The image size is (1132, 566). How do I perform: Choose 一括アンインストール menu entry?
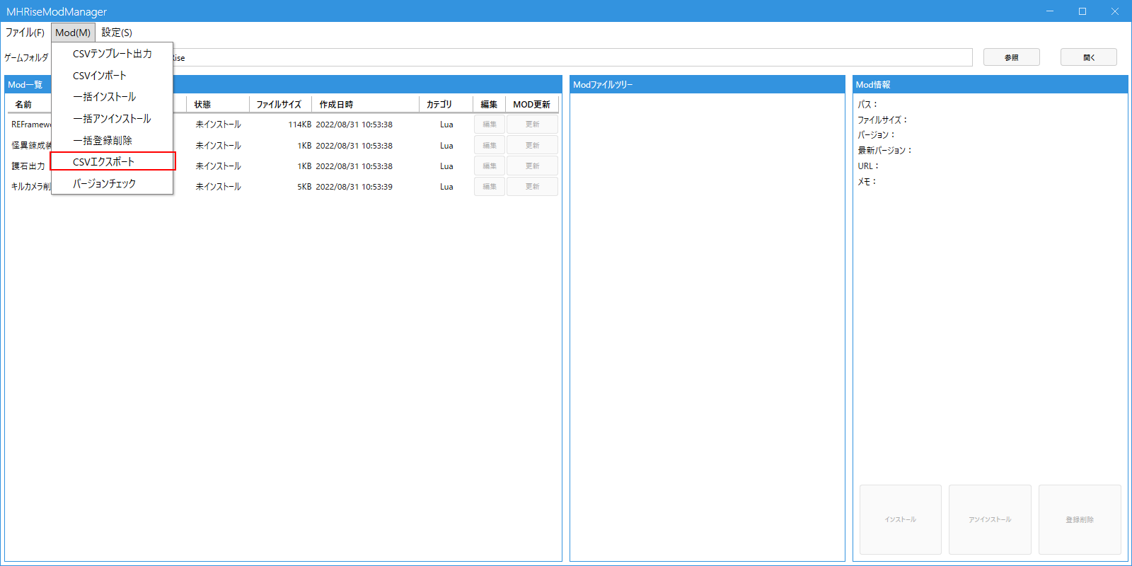pos(112,119)
